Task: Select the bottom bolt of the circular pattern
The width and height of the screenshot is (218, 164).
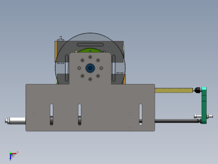Action: pyautogui.click(x=90, y=79)
